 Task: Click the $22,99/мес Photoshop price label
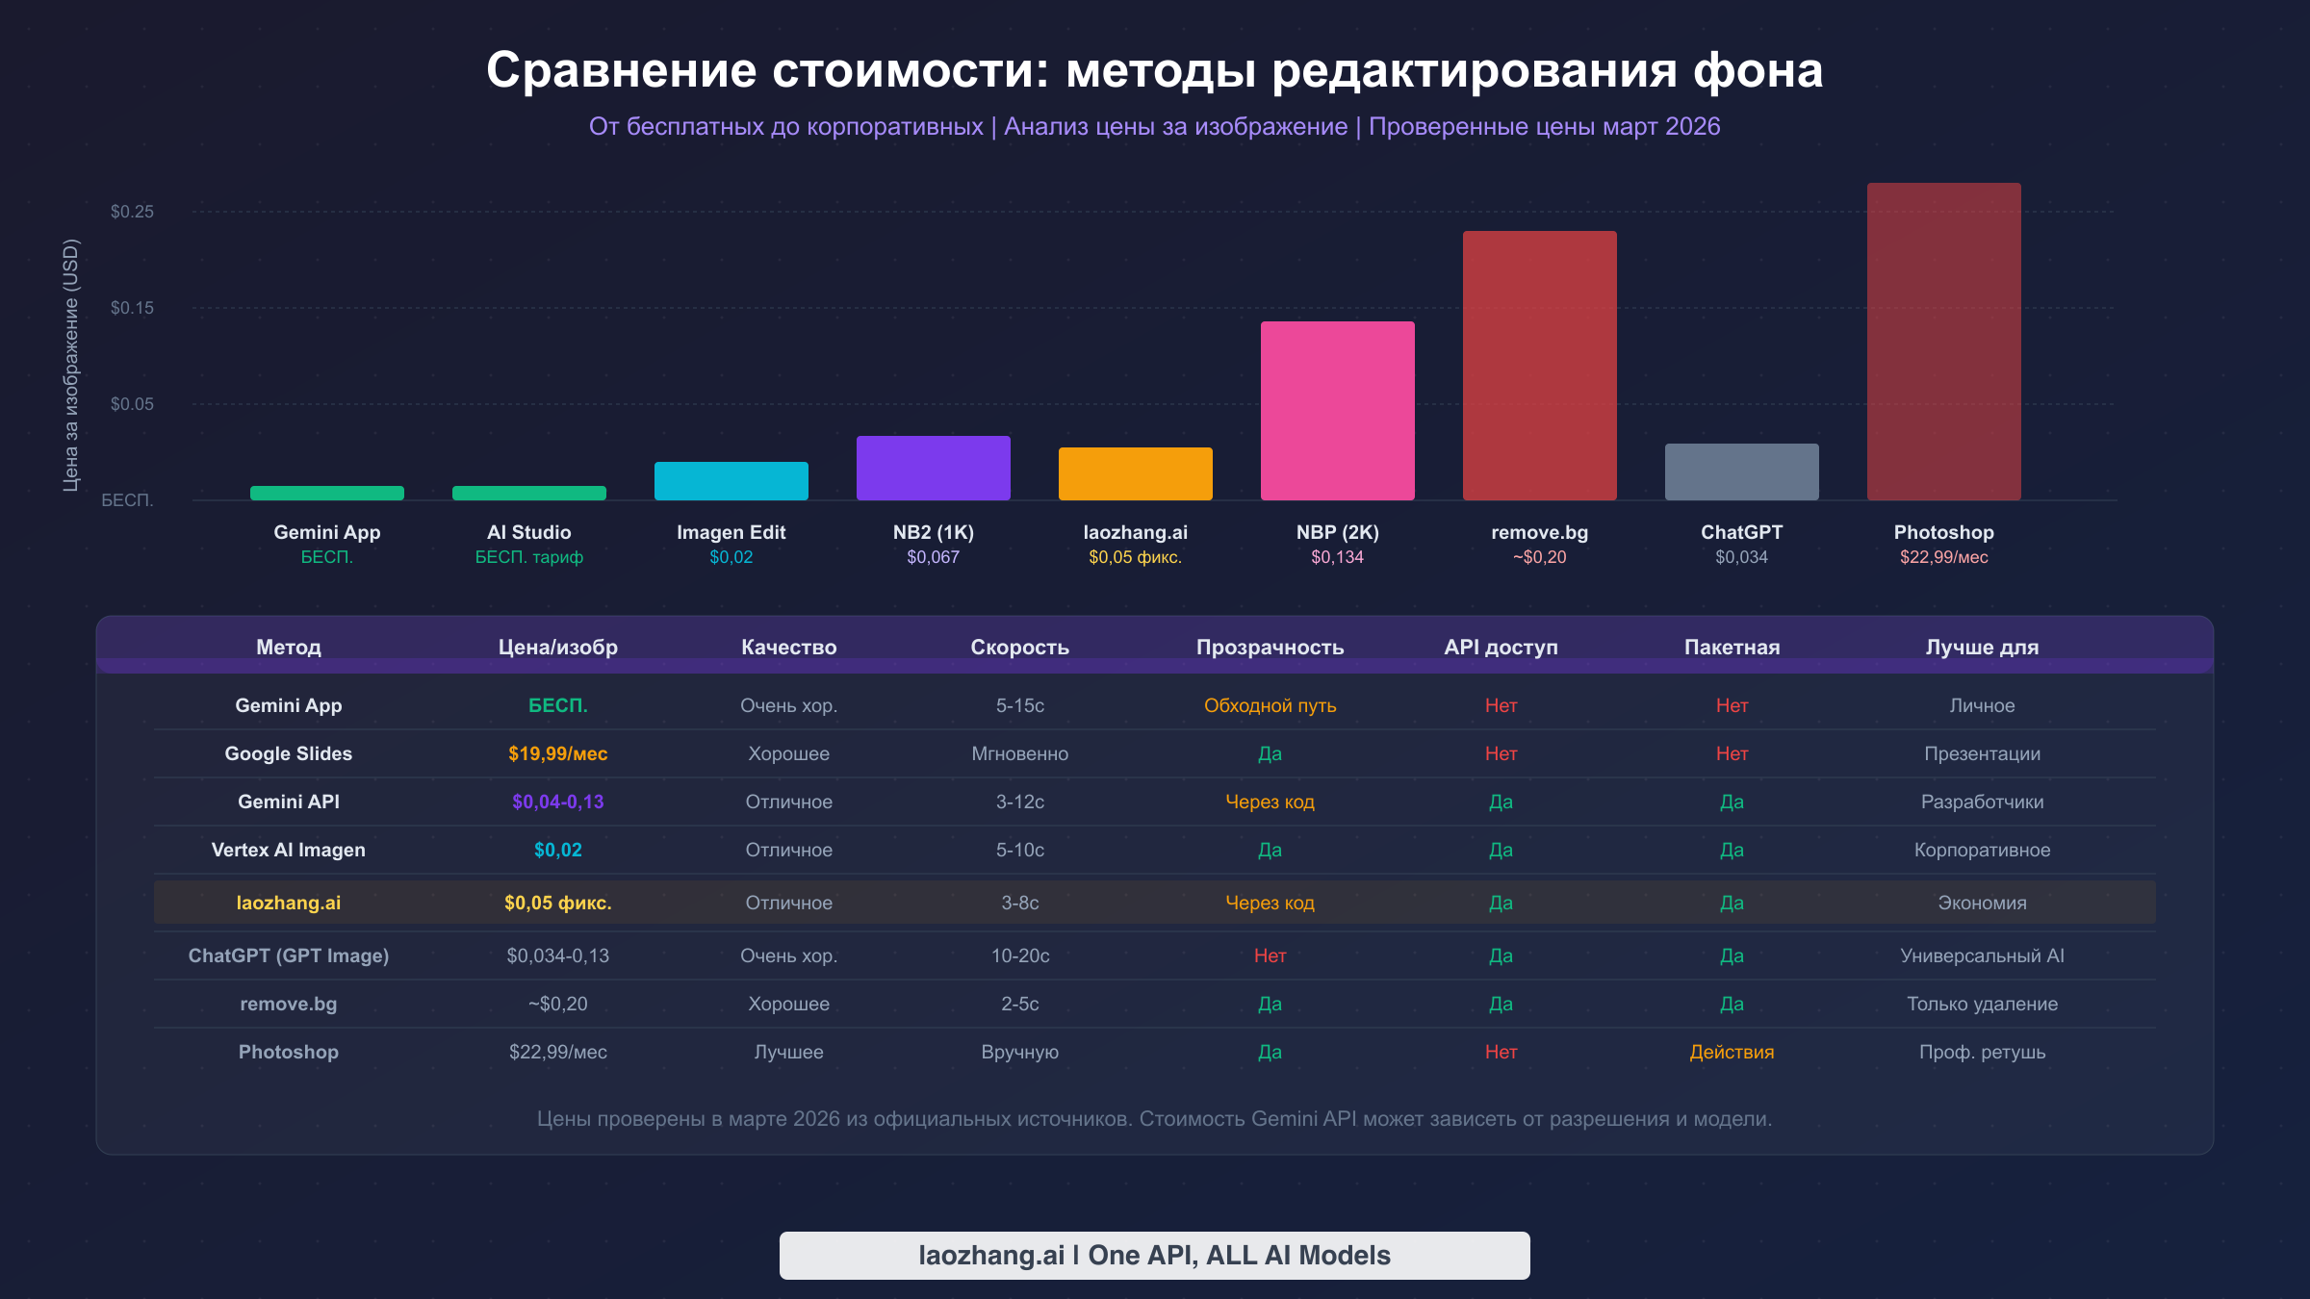point(1943,556)
